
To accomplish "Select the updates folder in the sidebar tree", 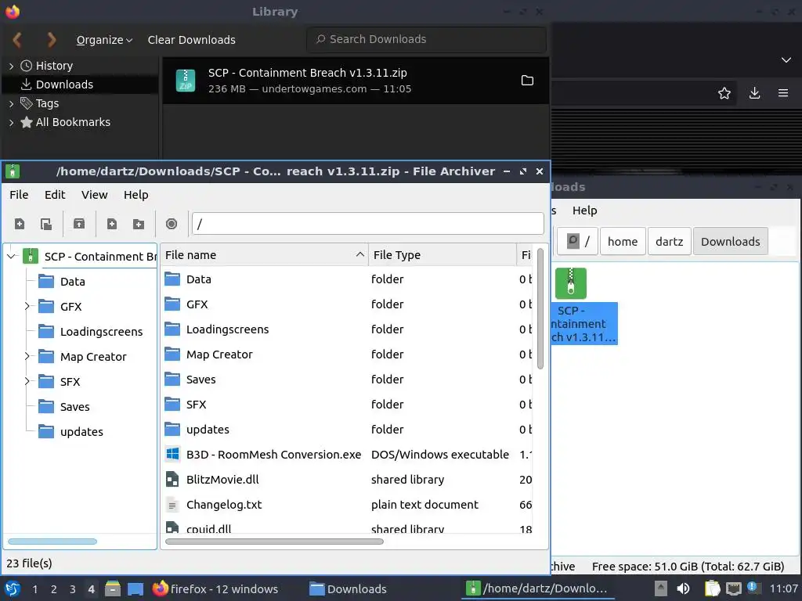I will (x=81, y=432).
